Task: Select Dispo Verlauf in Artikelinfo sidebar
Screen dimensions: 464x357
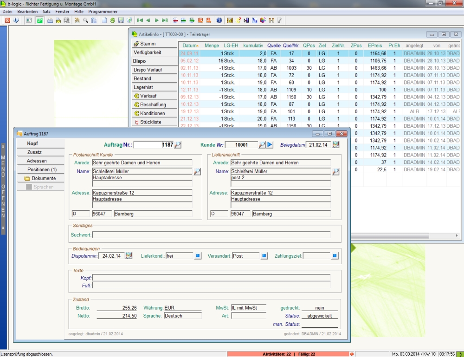Action: [148, 70]
